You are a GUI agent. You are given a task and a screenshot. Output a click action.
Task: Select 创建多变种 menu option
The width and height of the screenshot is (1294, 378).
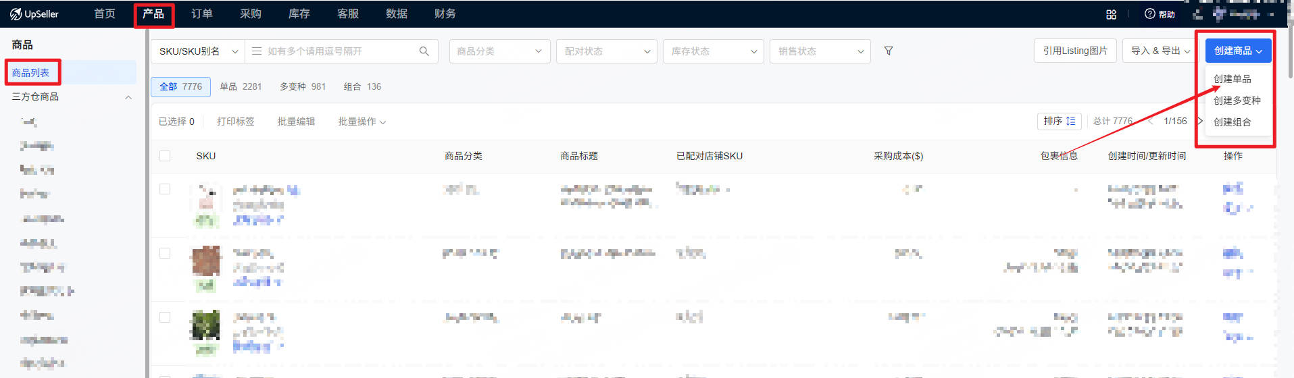pyautogui.click(x=1237, y=101)
